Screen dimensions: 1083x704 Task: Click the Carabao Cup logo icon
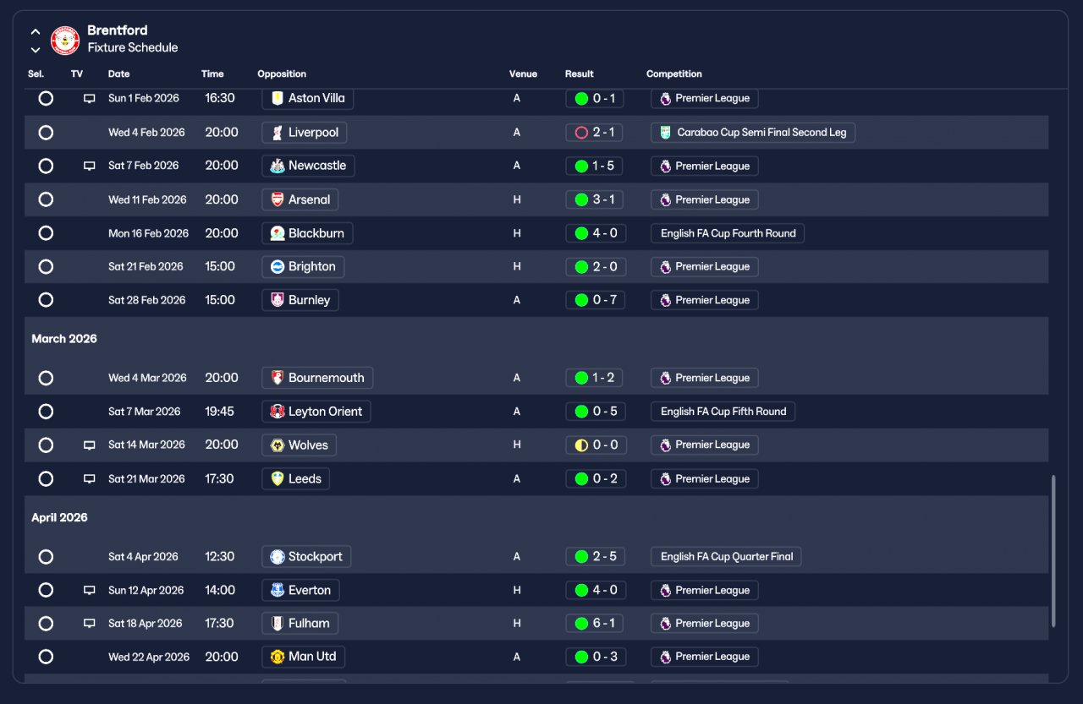point(666,133)
